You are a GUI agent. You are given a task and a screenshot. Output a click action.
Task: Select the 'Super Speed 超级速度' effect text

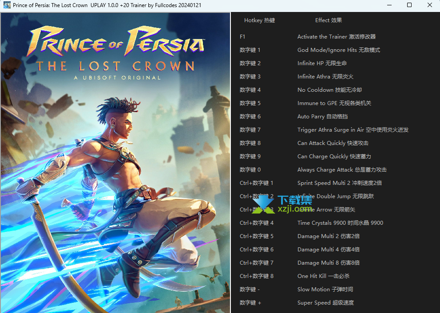point(325,303)
